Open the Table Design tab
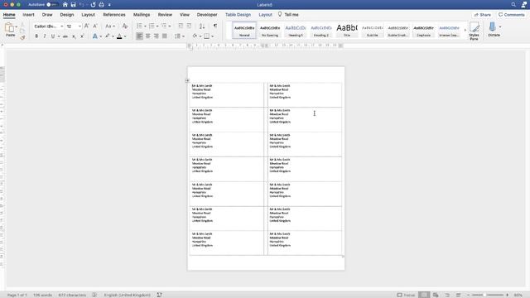 (238, 15)
